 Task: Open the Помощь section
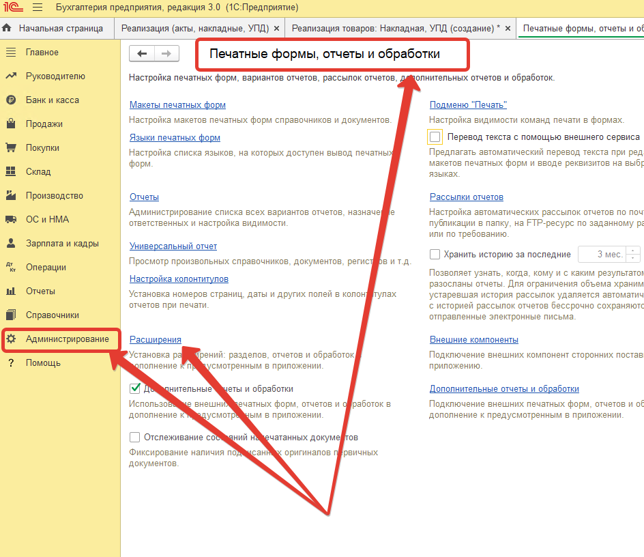pyautogui.click(x=43, y=363)
